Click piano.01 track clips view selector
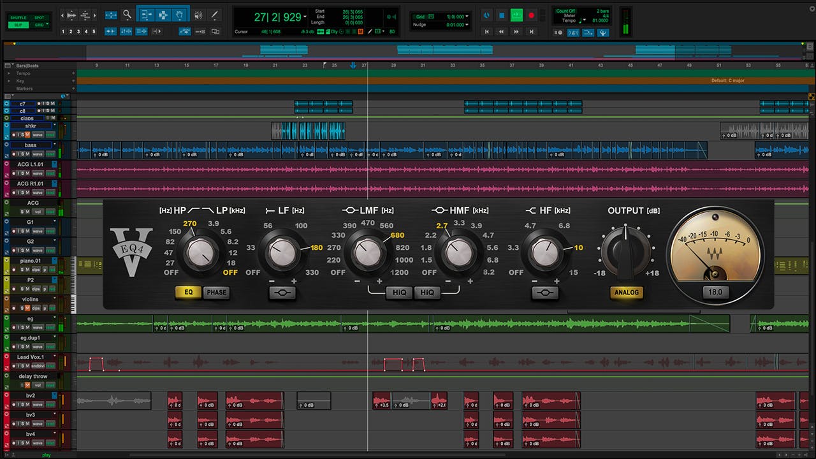The image size is (816, 459). [x=36, y=270]
